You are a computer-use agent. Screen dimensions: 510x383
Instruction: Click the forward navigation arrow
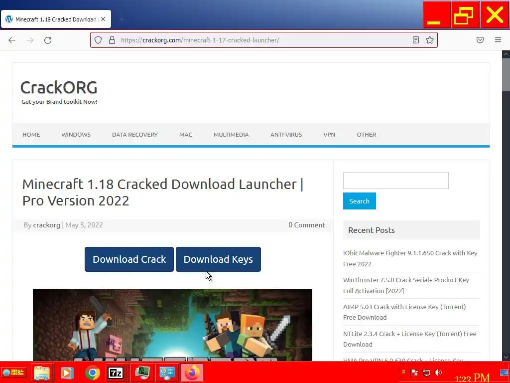[x=30, y=40]
